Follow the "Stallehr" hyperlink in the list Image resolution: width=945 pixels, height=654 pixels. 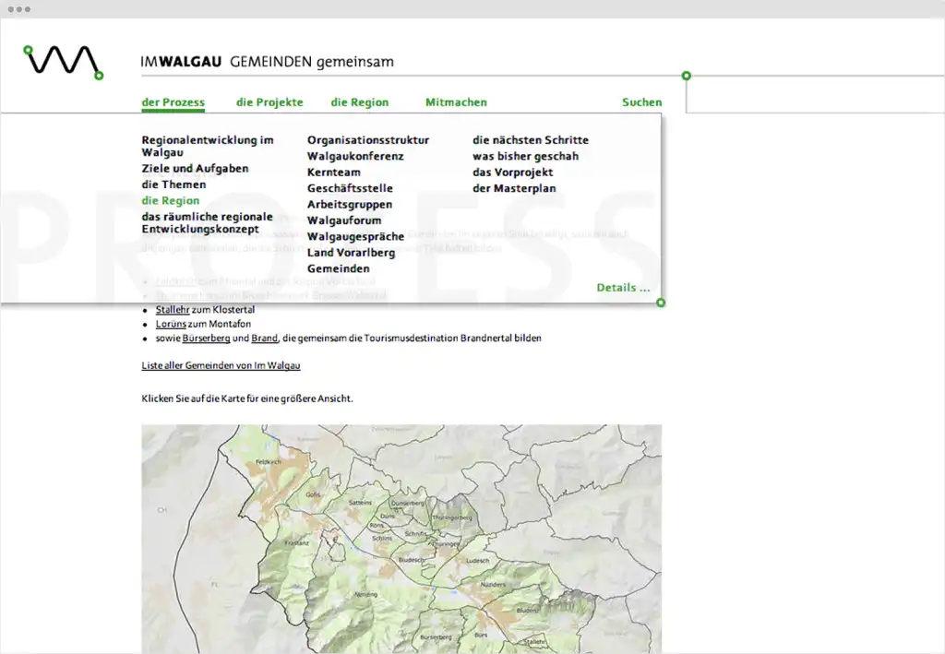172,310
